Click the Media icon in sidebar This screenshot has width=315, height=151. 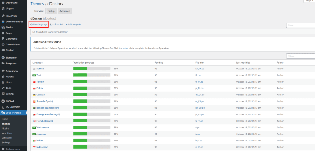pos(3,27)
